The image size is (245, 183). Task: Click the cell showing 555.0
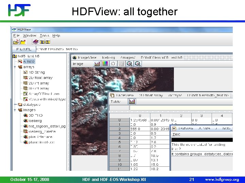[x=140, y=129]
